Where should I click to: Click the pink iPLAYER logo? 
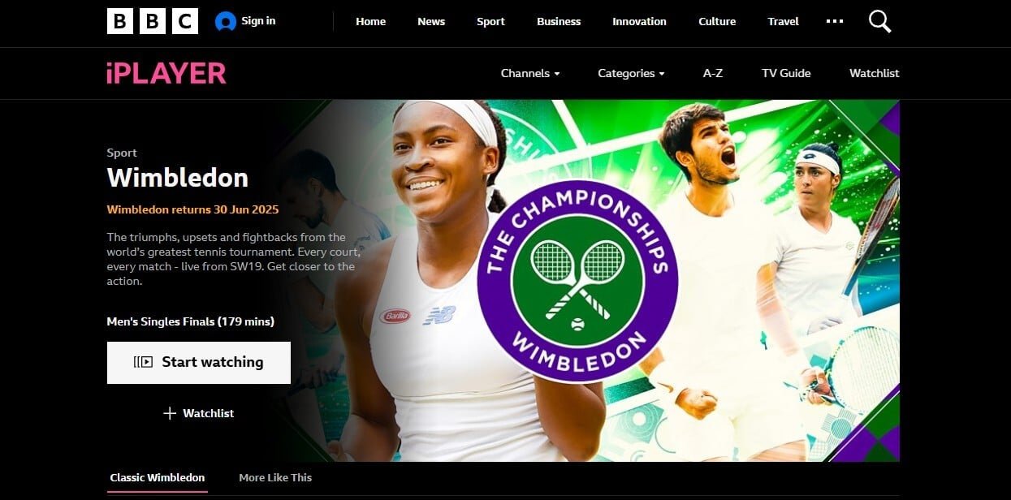click(x=166, y=73)
